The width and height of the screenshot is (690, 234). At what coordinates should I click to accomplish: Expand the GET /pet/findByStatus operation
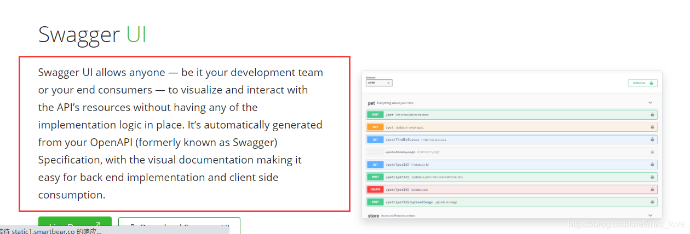(511, 139)
